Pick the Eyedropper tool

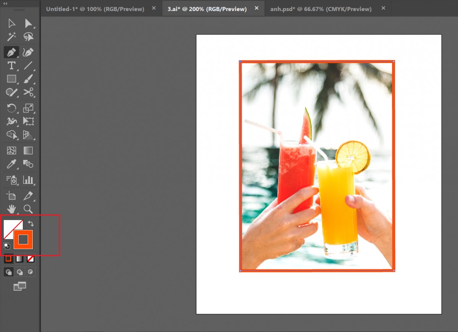(11, 164)
